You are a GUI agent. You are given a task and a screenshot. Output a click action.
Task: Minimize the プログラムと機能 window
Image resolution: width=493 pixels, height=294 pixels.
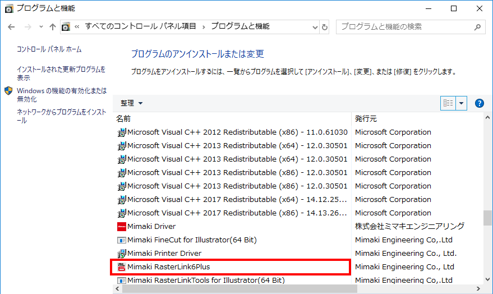429,8
